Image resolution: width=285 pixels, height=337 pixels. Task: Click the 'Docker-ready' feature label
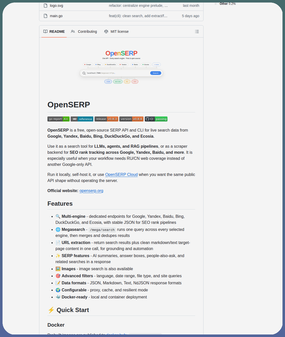74,297
